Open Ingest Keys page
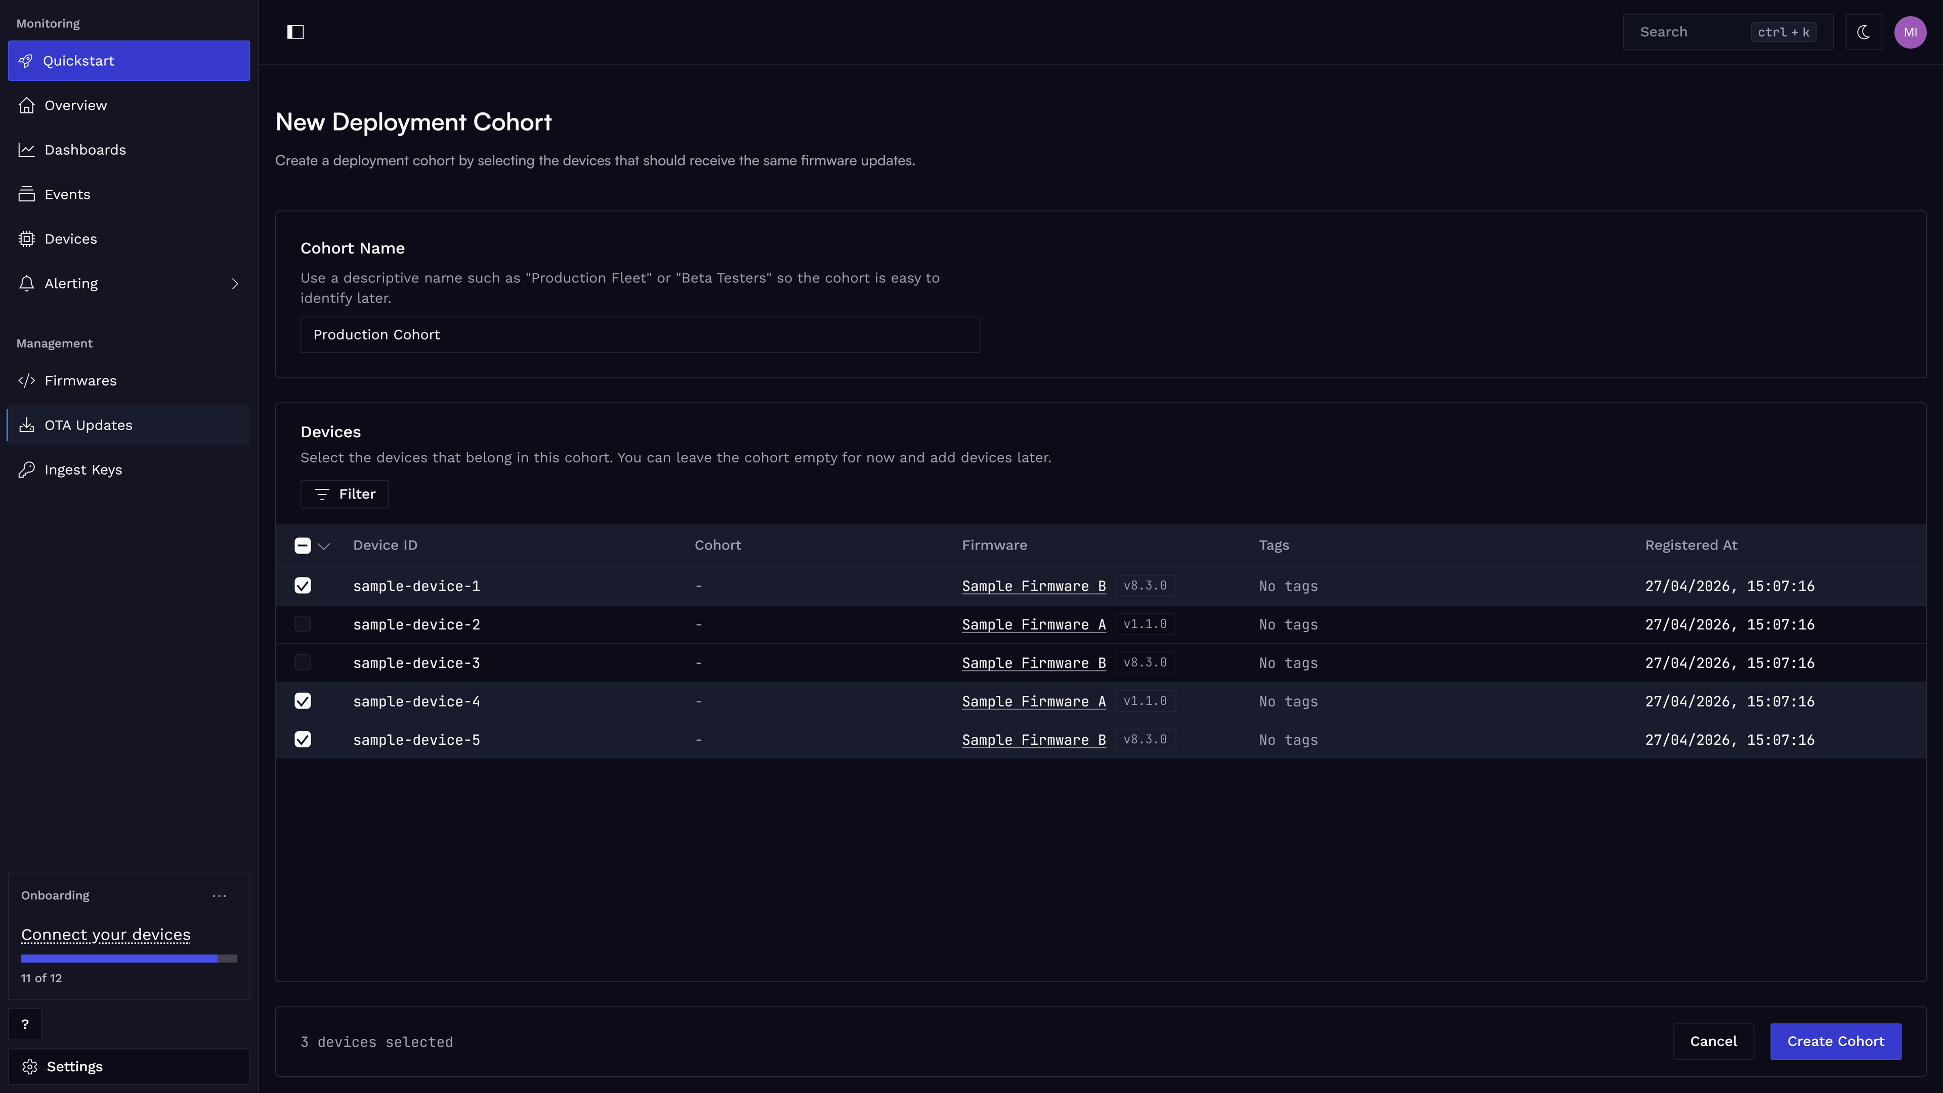The width and height of the screenshot is (1943, 1093). [129, 470]
